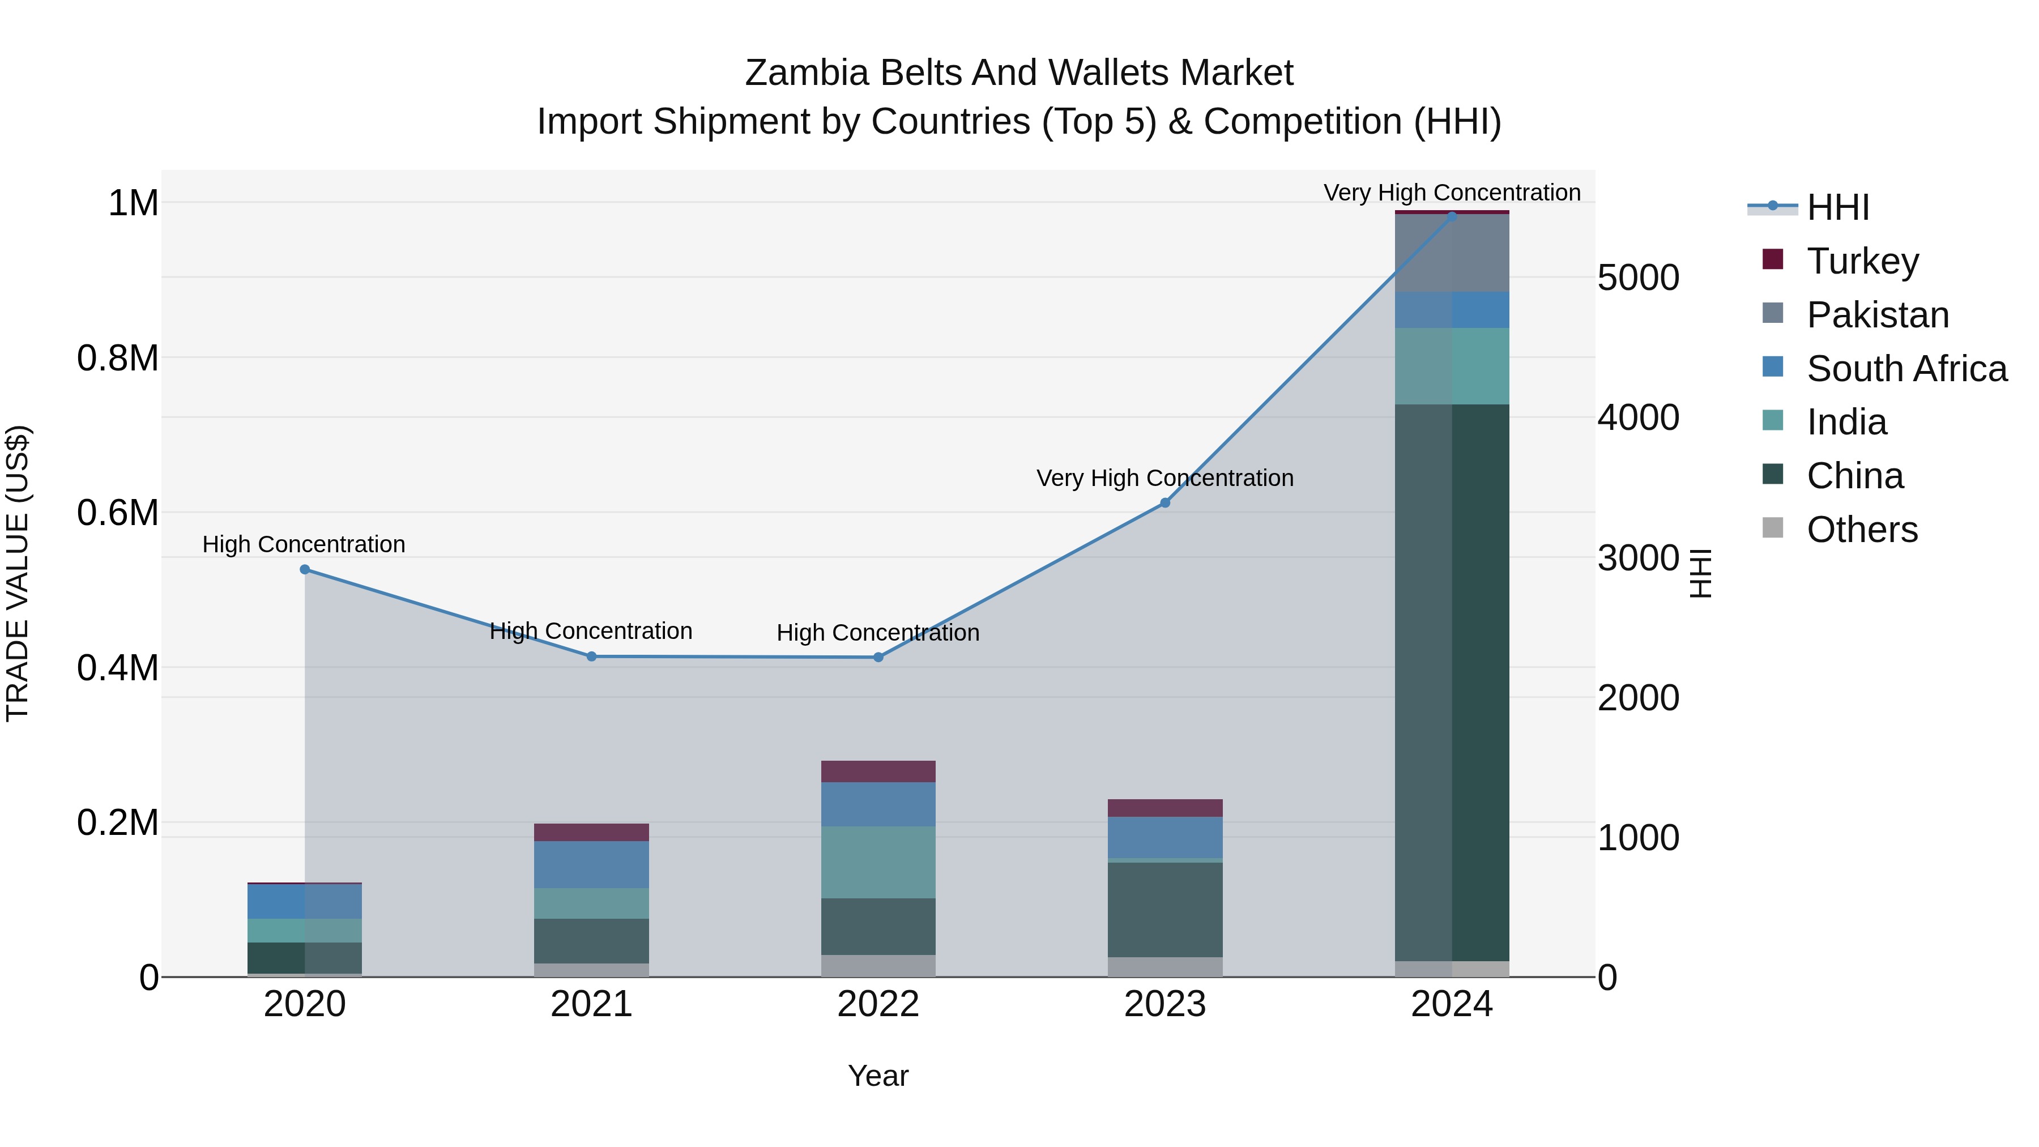Click the Turkey maroon color swatch

1773,259
